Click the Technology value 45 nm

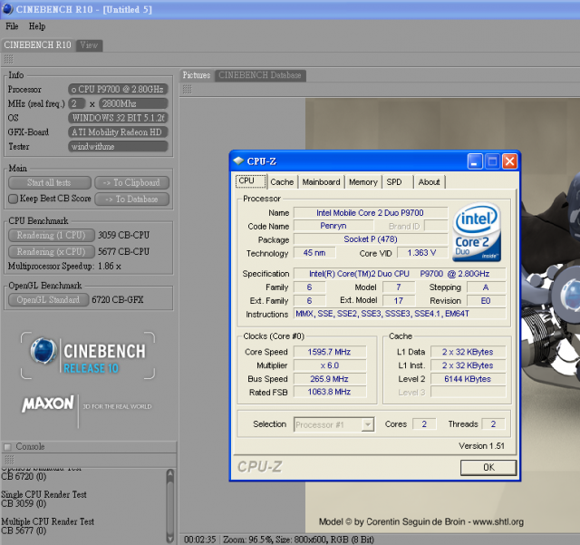(x=314, y=253)
